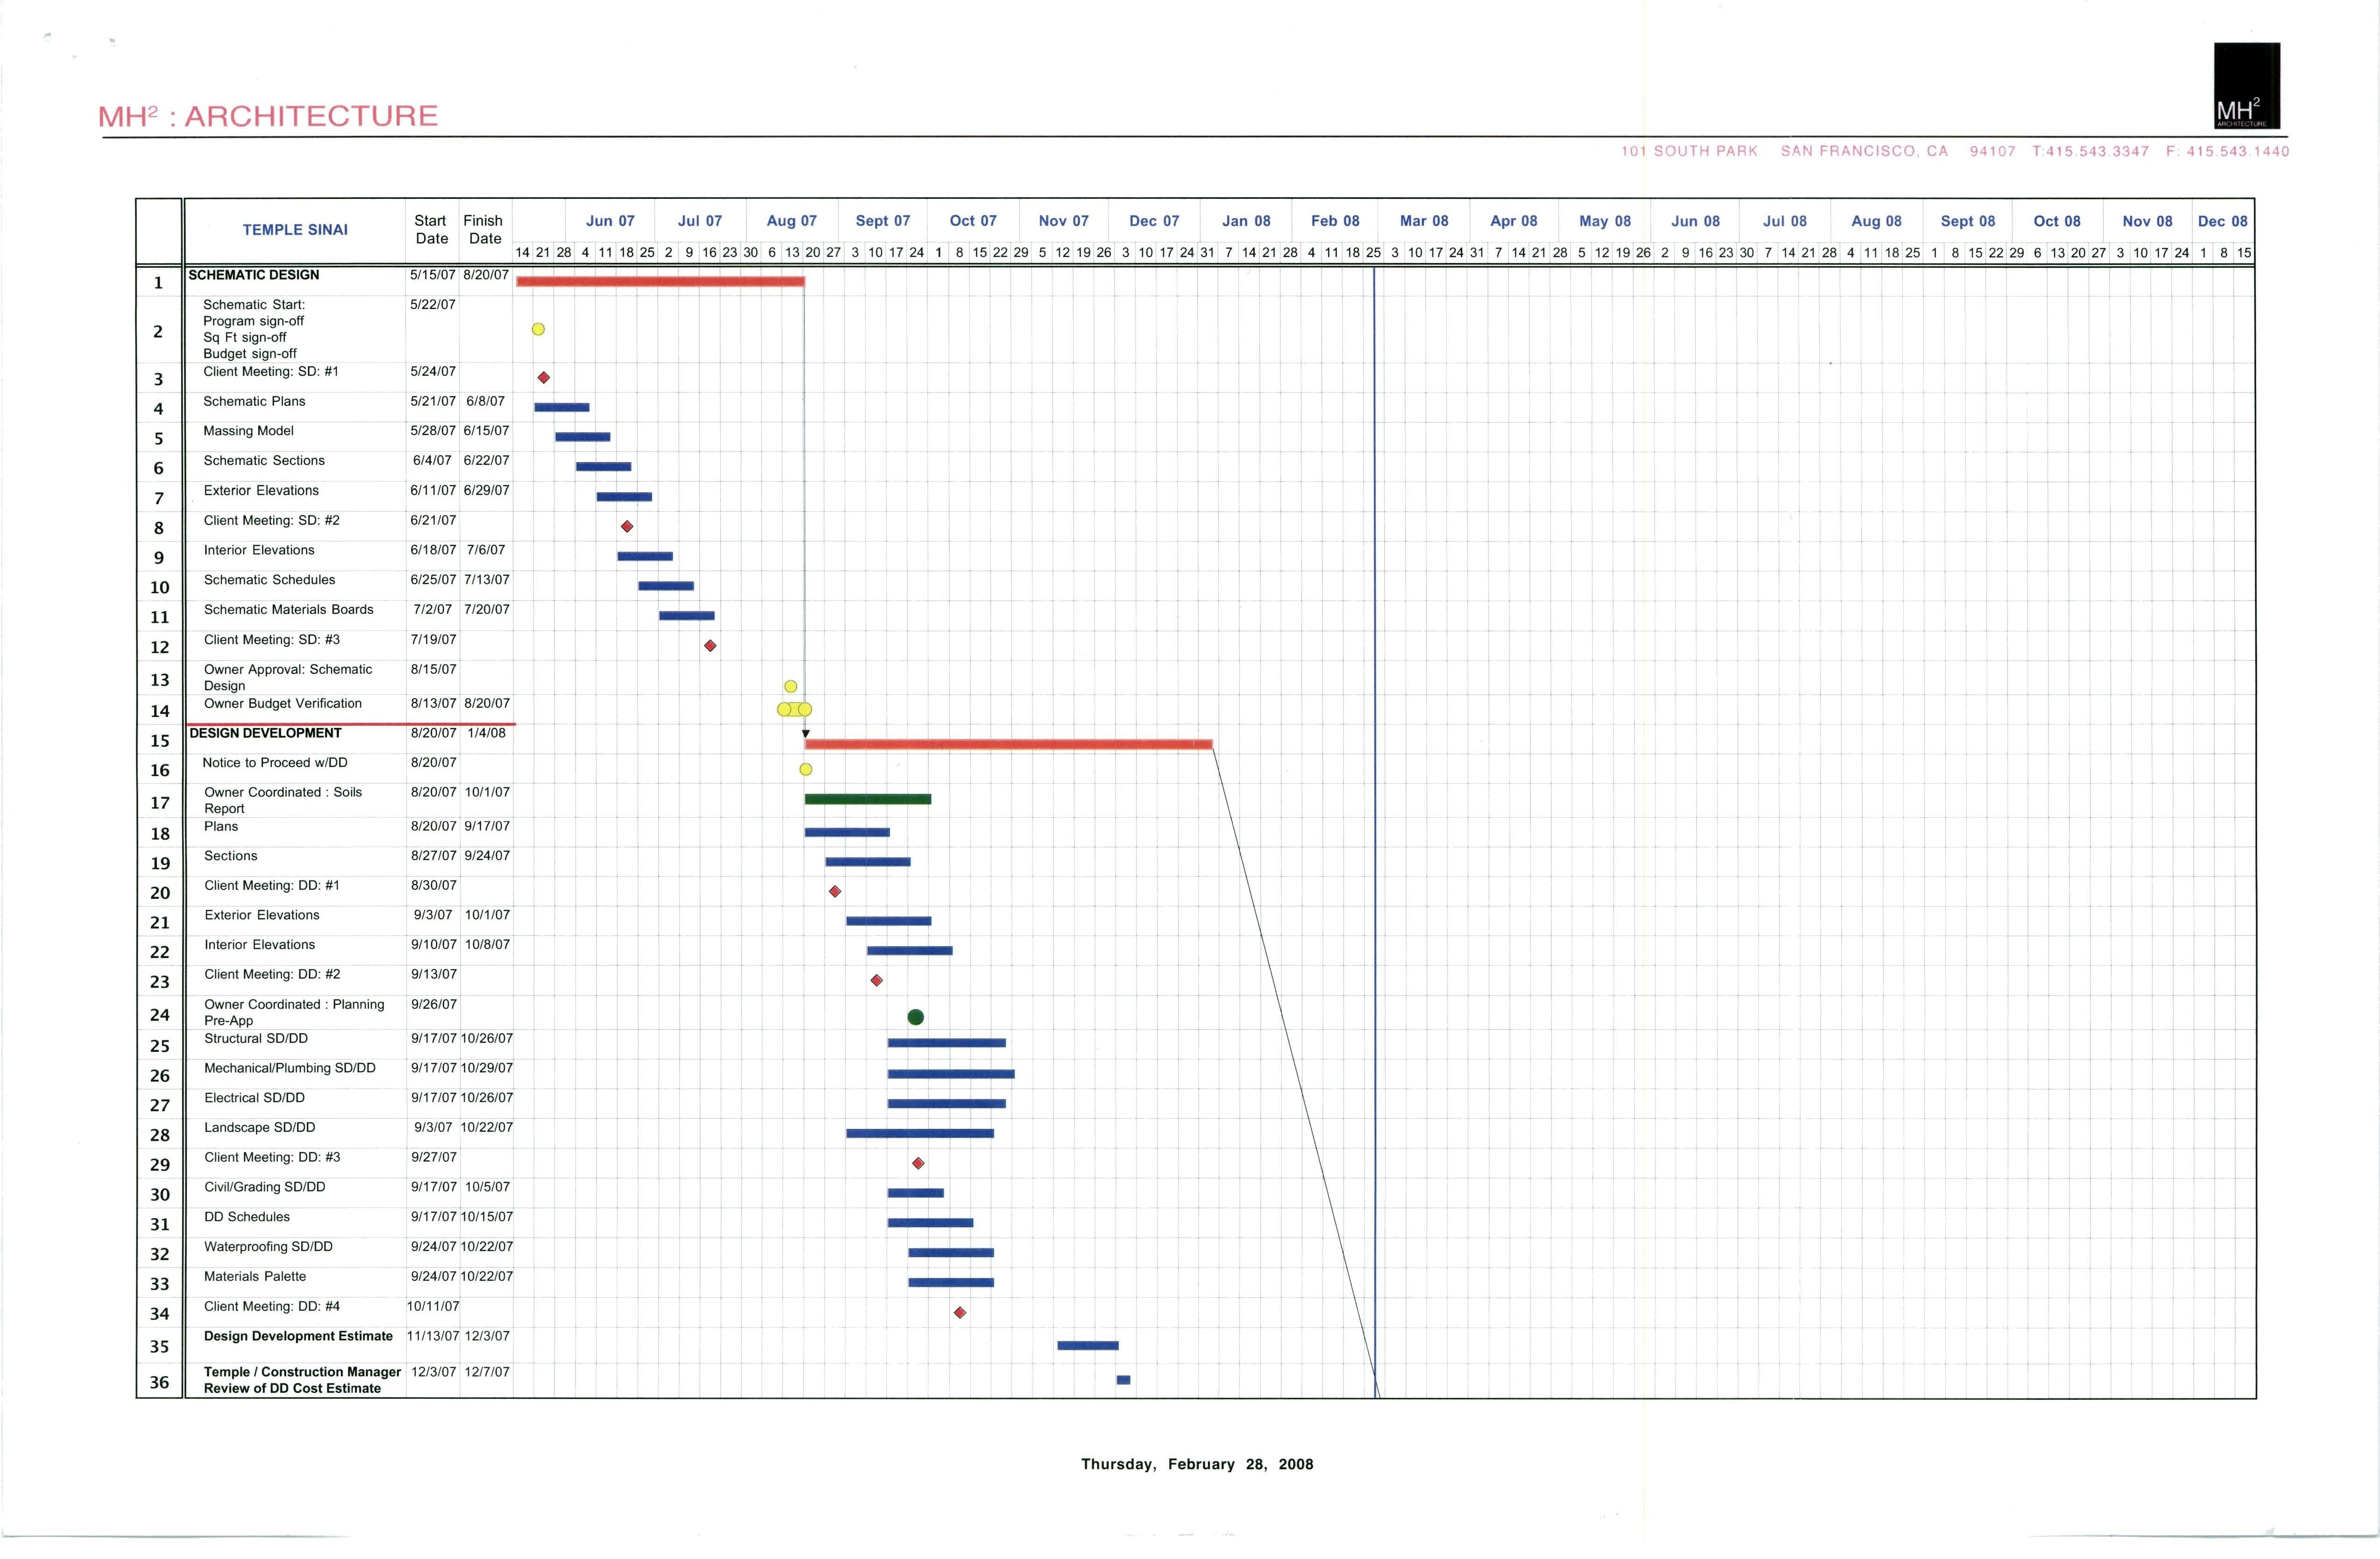Click the row number 15 cell

(x=160, y=741)
